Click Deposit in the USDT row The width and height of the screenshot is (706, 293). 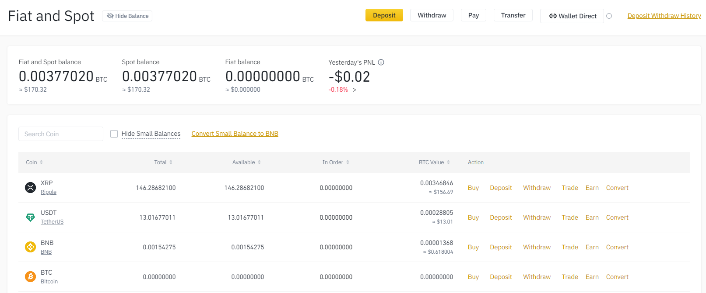tap(501, 217)
